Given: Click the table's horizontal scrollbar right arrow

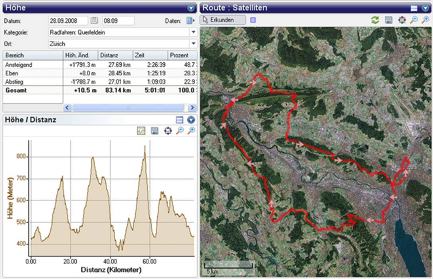Looking at the screenshot, I should (x=192, y=108).
